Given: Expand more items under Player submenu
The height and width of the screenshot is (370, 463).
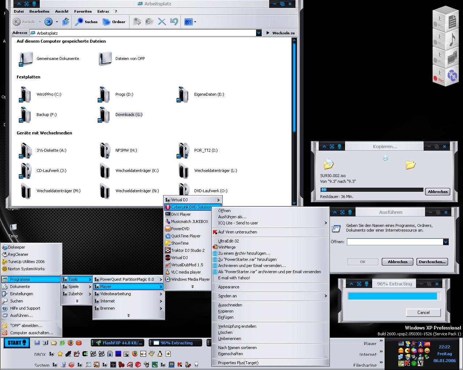Looking at the screenshot, I should click(x=192, y=287).
